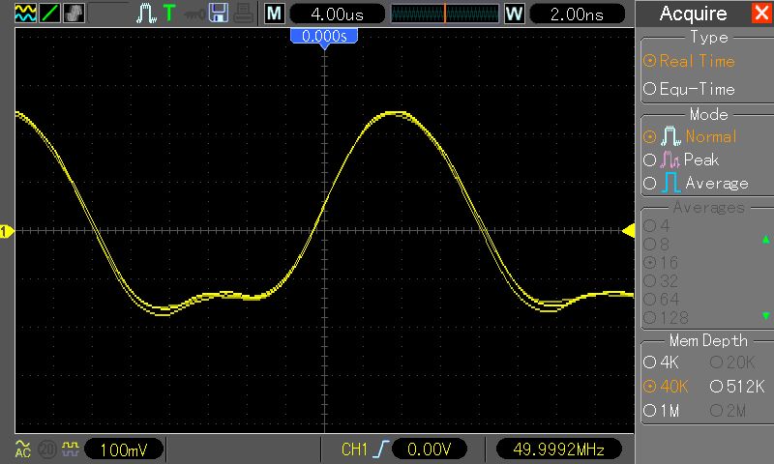Click the yellow waveform display icon

point(25,14)
